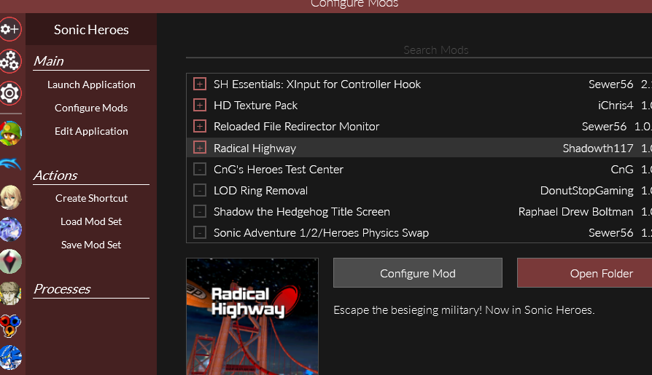Click the Search Mods input field
The image size is (652, 375).
(435, 50)
